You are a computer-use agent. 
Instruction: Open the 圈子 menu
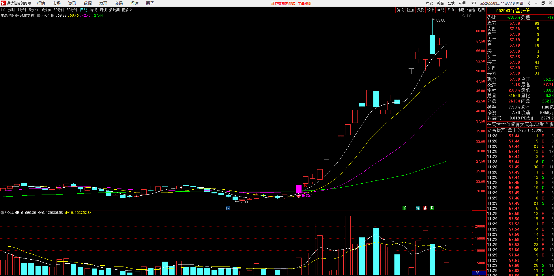point(150,3)
